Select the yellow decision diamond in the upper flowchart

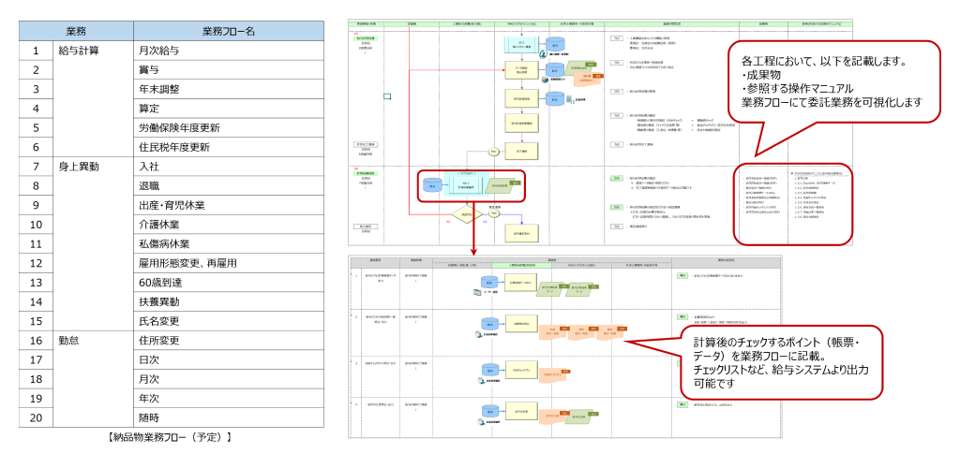tap(468, 213)
